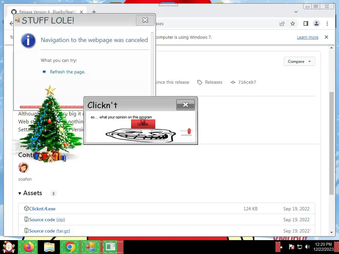The image size is (339, 254).
Task: Click the page scrollbar down arrow
Action: click(x=331, y=233)
